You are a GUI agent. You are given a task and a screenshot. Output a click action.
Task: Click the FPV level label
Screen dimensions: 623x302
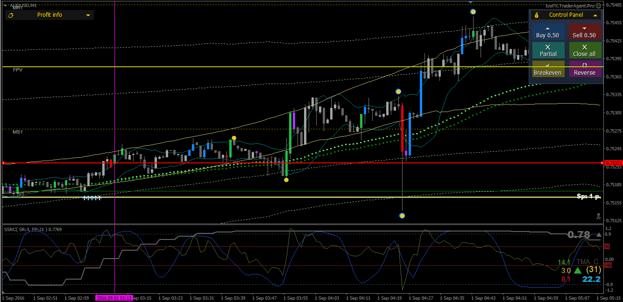18,70
